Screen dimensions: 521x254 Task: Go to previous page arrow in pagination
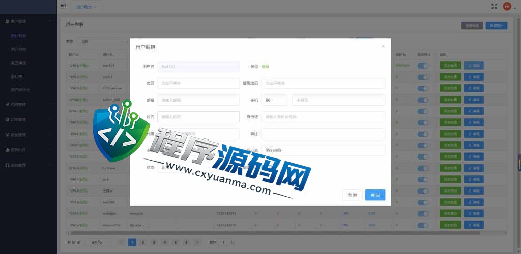(121, 242)
